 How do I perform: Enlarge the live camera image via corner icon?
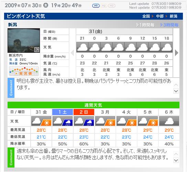(x=37, y=50)
